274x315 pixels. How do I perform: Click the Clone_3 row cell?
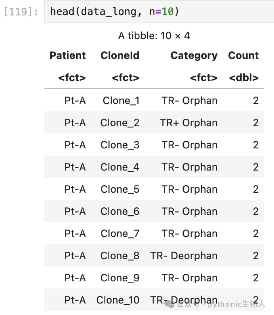(120, 145)
